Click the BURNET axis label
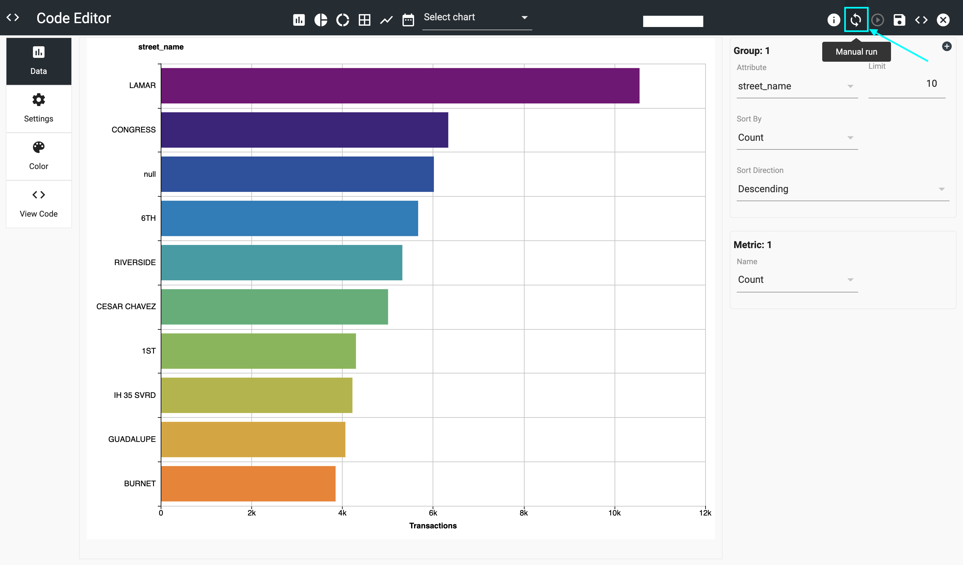 [x=140, y=484]
